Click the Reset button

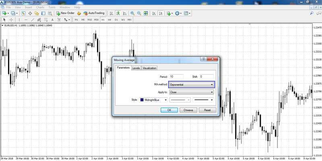pos(207,110)
